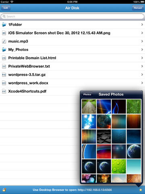Tap the lock folder icon in bottom bar
This screenshot has width=145, height=194.
tap(4, 190)
